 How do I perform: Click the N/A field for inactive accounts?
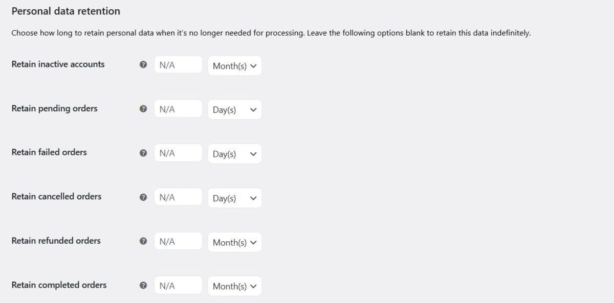(178, 64)
